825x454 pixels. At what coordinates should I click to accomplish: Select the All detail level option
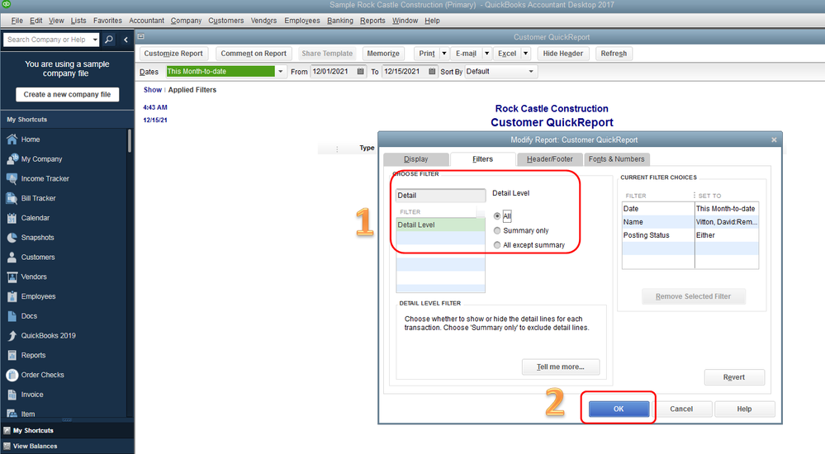(x=497, y=215)
